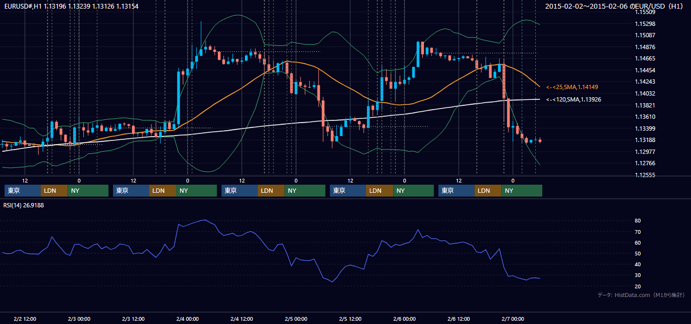Click price axis value 1.15509
This screenshot has height=324, width=691.
645,12
